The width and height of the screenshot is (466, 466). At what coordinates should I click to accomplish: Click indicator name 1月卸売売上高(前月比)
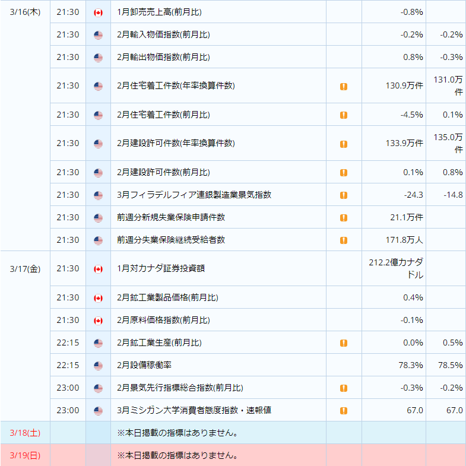point(159,12)
